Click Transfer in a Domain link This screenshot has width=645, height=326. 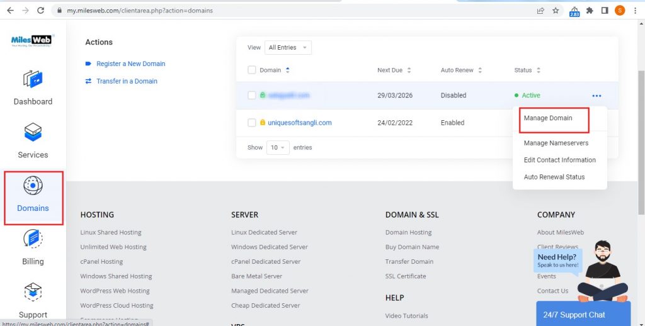coord(127,81)
